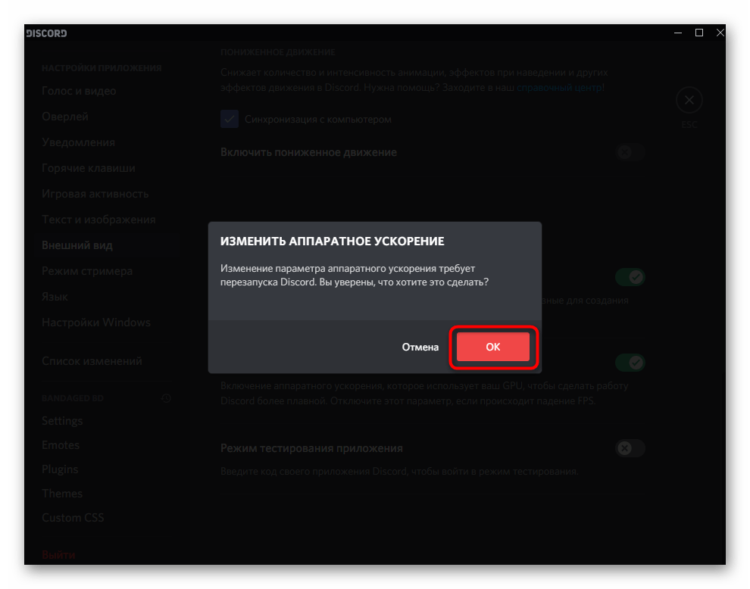Screen dimensions: 750x589
Task: Open the Themes section
Action: [x=62, y=494]
